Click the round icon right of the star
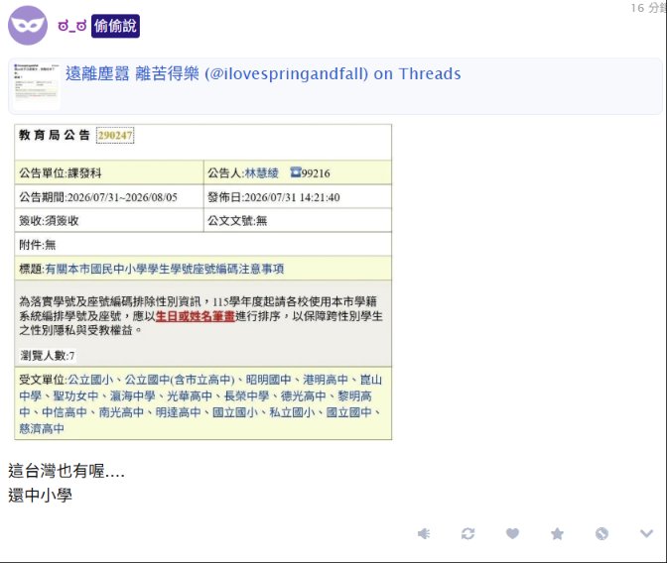This screenshot has width=667, height=563. pyautogui.click(x=601, y=533)
